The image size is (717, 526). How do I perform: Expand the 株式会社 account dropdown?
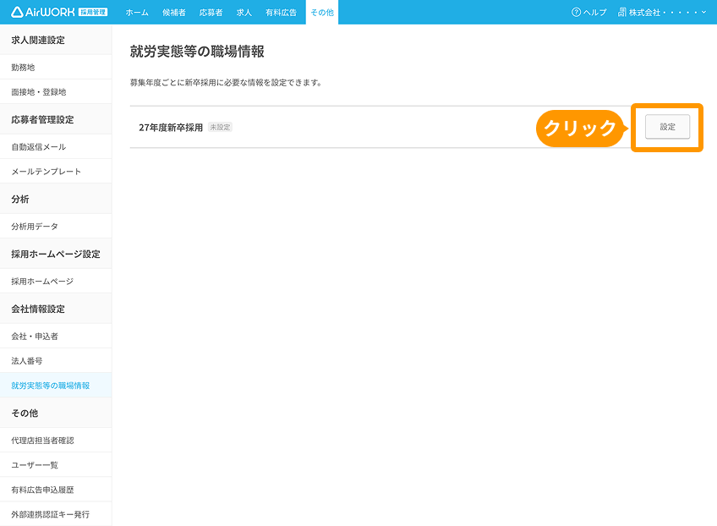pyautogui.click(x=666, y=12)
